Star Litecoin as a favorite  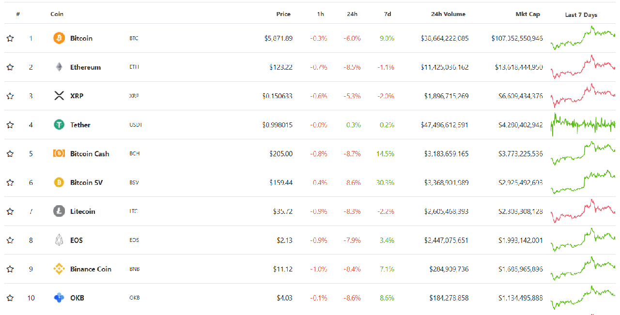tap(10, 211)
